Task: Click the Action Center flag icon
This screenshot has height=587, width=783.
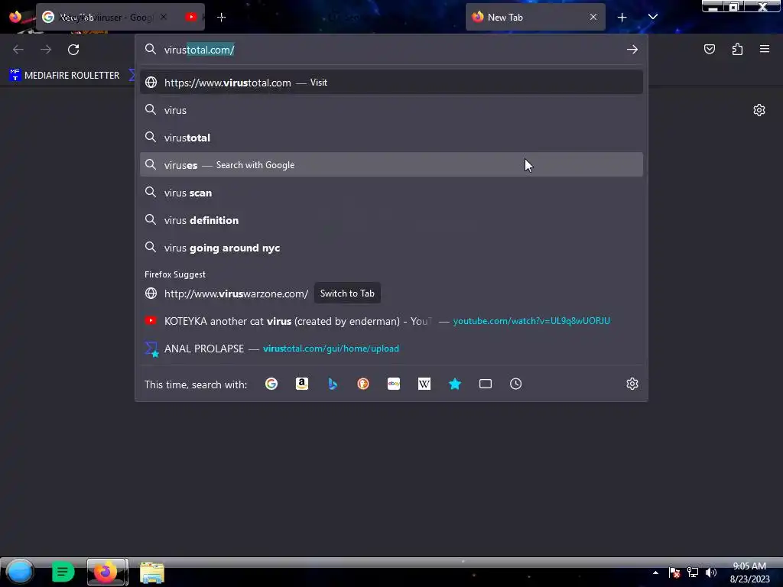Action: tap(674, 572)
